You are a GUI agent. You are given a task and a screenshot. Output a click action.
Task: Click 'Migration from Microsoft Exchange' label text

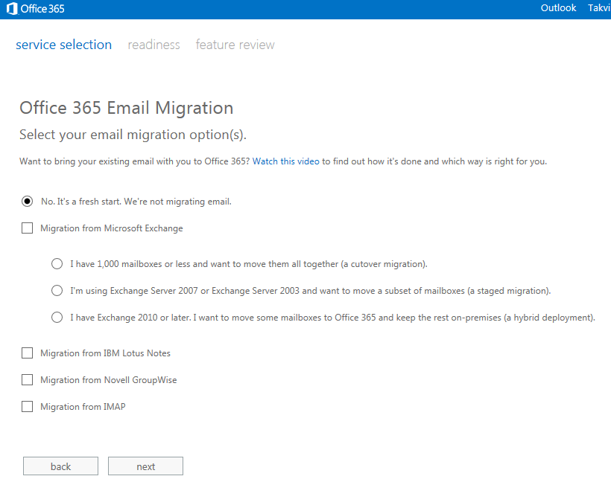(x=112, y=228)
